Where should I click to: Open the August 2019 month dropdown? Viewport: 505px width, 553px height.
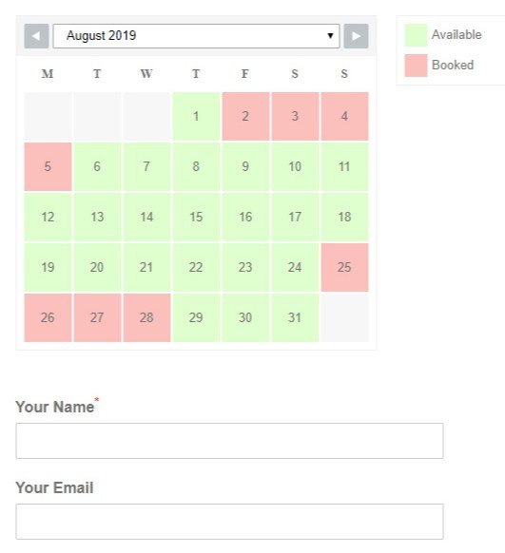click(x=196, y=36)
